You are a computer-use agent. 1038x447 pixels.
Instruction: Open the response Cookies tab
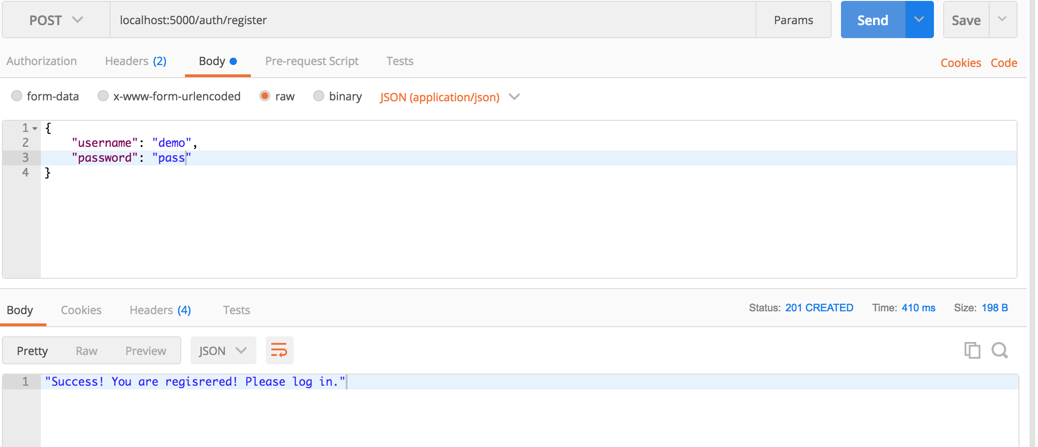(x=81, y=310)
